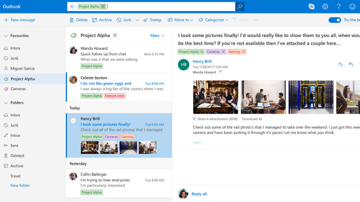The image size is (360, 202).
Task: Open the Filter dropdown
Action: [x=157, y=35]
